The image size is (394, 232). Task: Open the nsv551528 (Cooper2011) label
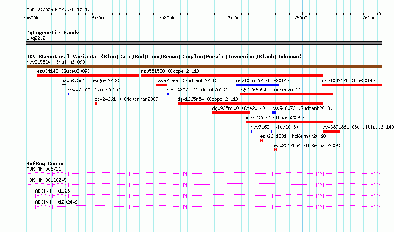point(170,71)
